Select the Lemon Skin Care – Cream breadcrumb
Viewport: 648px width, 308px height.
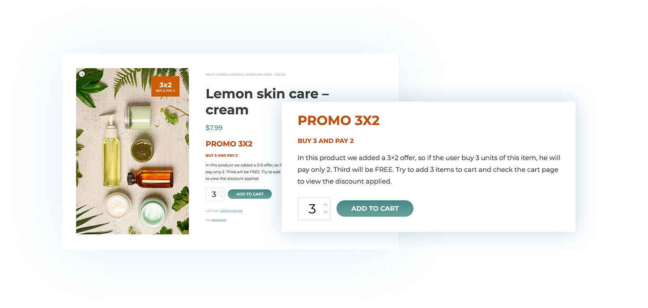tap(265, 75)
